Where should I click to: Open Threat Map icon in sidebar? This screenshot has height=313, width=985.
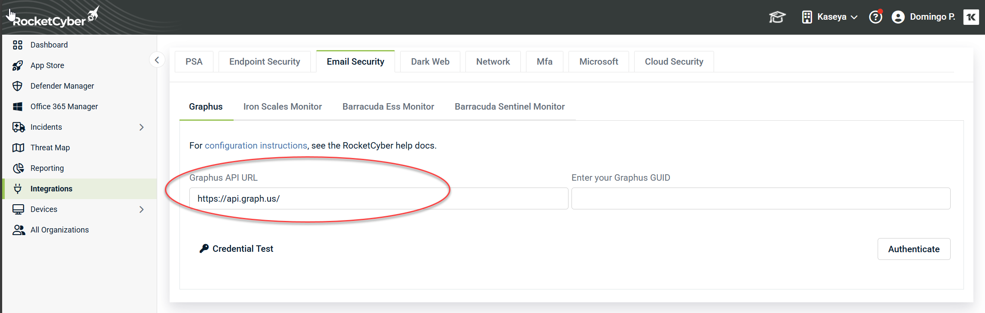click(x=18, y=148)
